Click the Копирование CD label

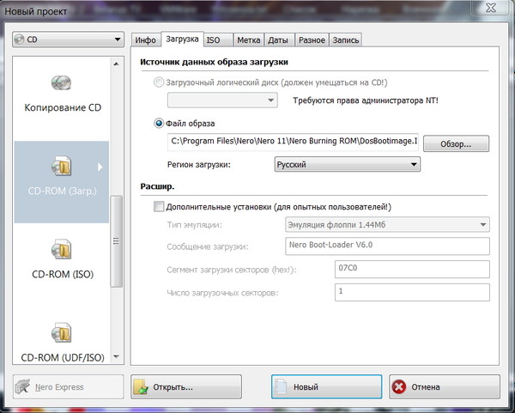click(63, 107)
